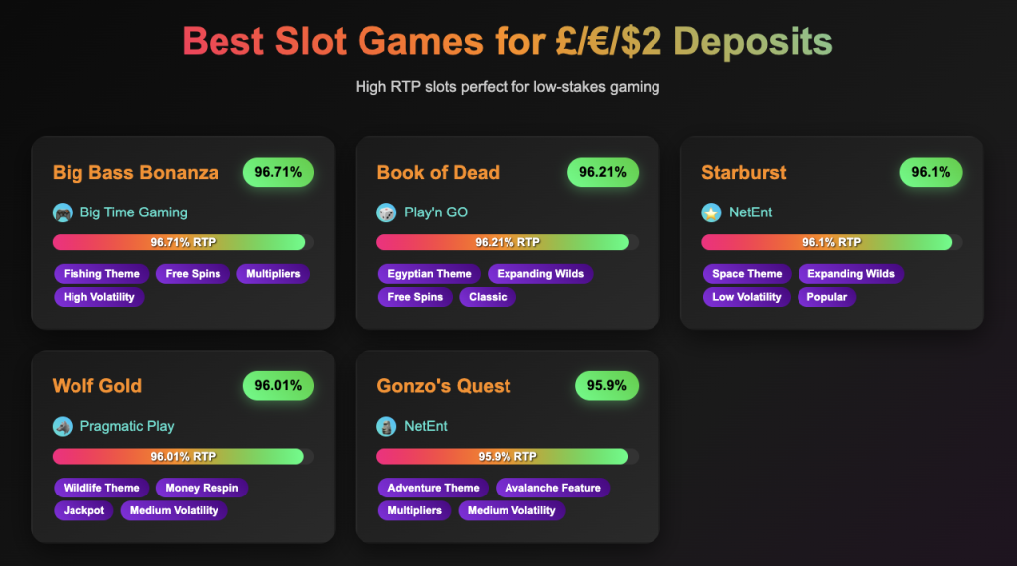Click the High Volatility tag
The image size is (1017, 566).
(x=98, y=297)
